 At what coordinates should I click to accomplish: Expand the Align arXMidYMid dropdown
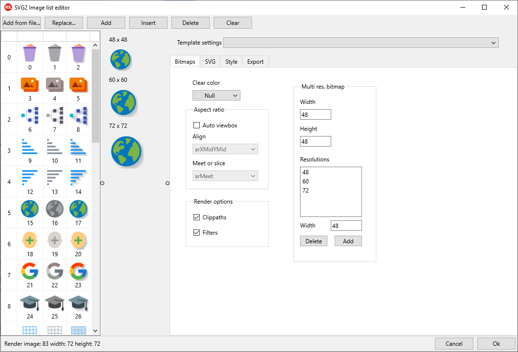point(222,149)
